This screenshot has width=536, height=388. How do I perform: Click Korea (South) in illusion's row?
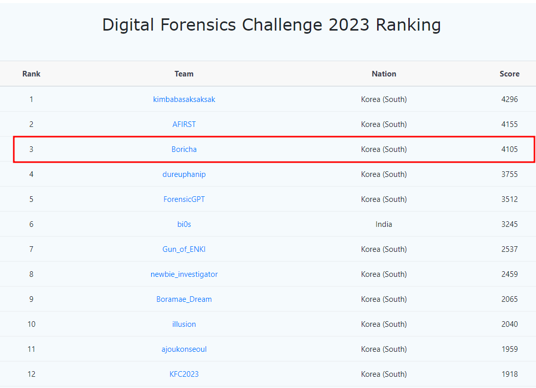point(384,324)
